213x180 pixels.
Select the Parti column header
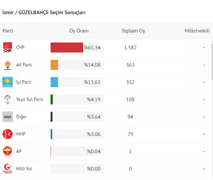tap(8, 31)
